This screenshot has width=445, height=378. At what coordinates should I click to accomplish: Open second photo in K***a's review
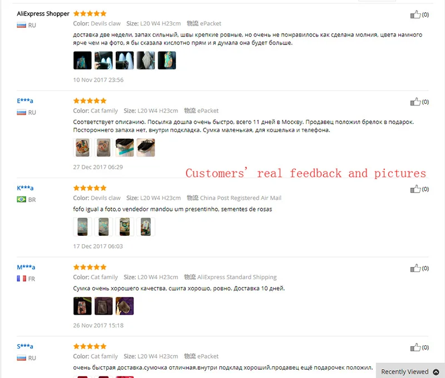click(x=103, y=227)
